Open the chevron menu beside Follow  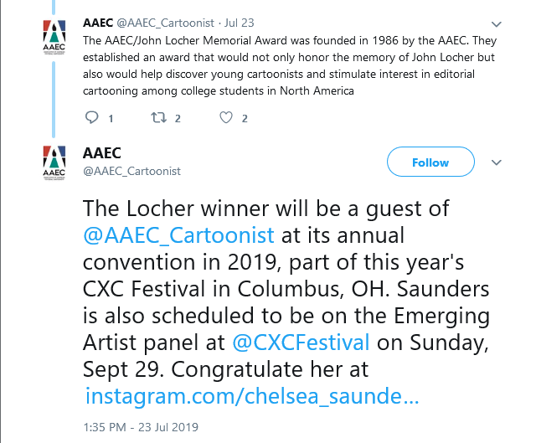495,162
